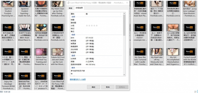Click the scroll down arrow in properties list

pos(124,75)
